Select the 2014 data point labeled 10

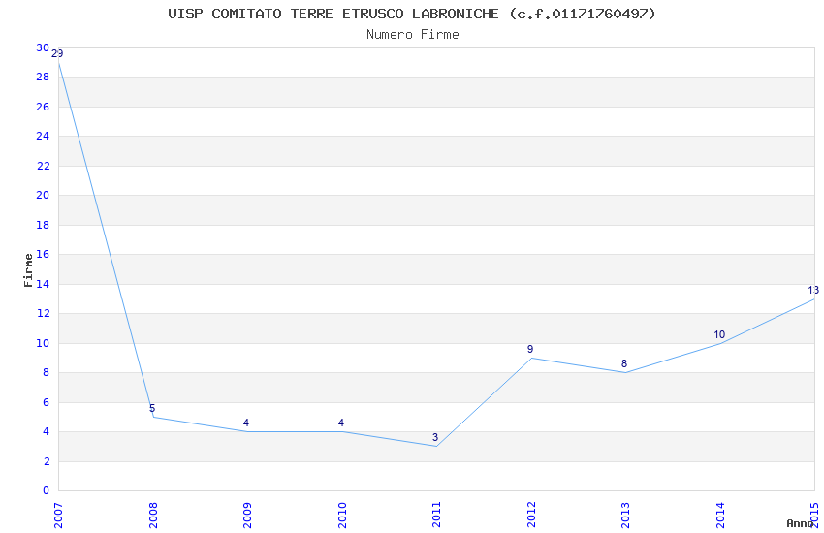720,343
